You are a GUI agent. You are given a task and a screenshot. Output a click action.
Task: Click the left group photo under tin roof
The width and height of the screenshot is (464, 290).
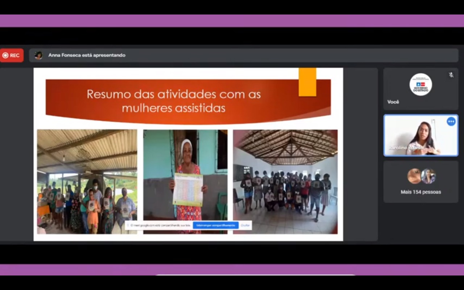point(87,174)
